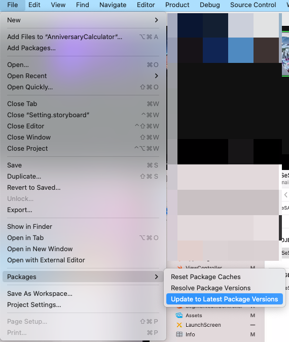Choose Save menu item
This screenshot has height=342, width=289.
tap(83, 165)
